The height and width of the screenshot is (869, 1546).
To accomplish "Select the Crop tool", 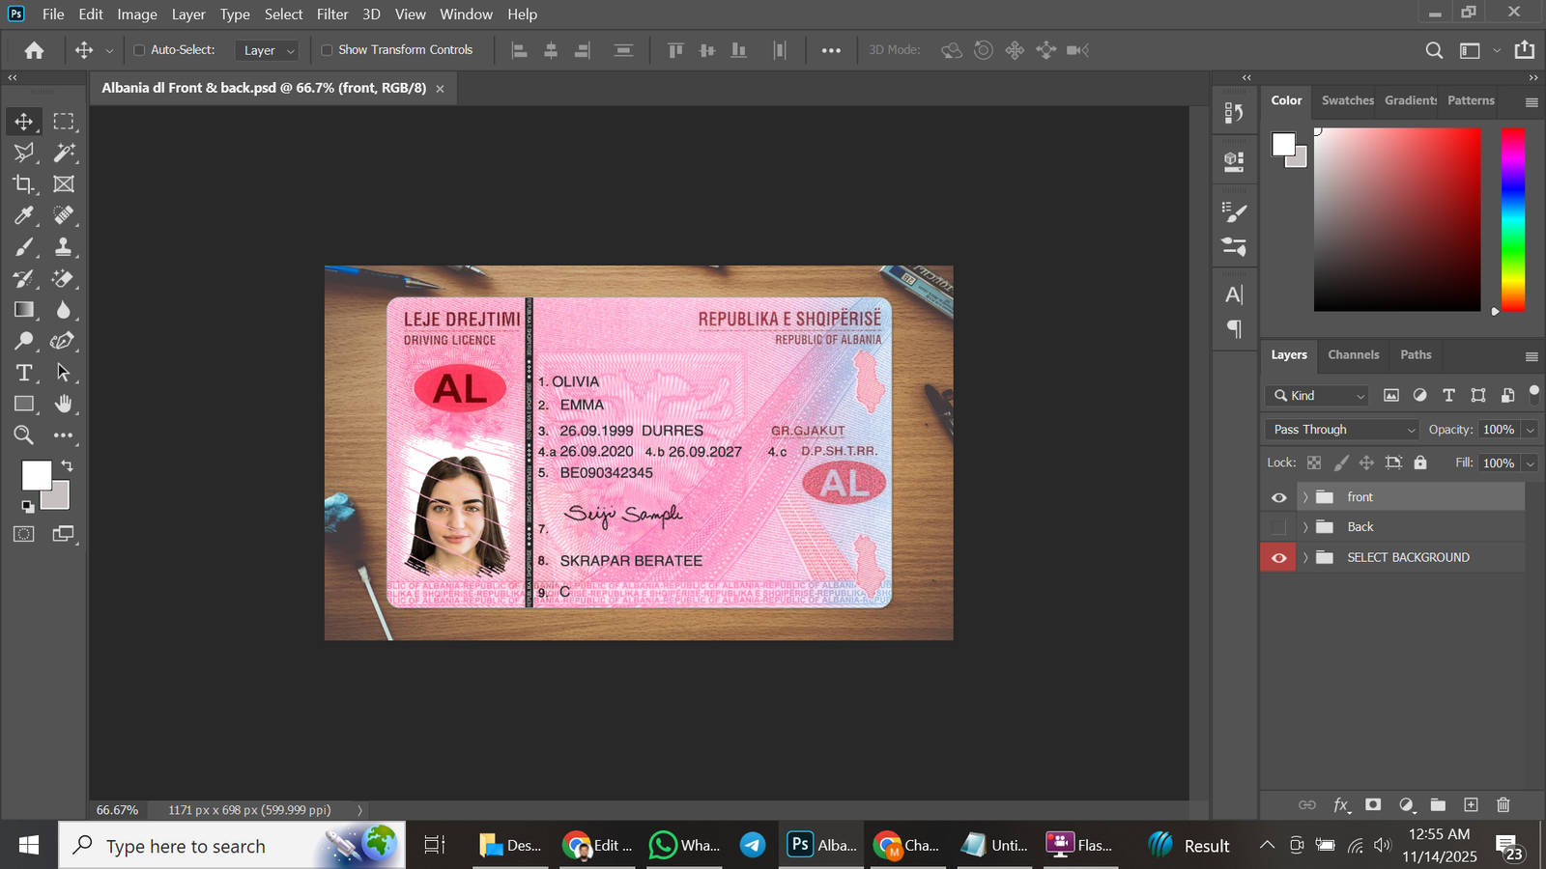I will coord(23,183).
